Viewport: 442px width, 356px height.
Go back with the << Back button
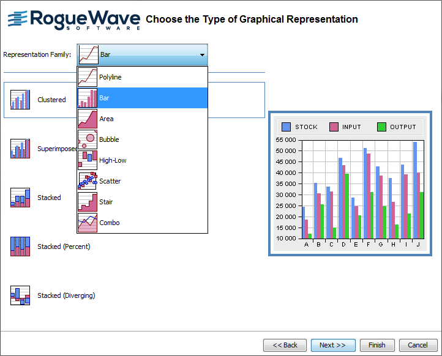285,346
